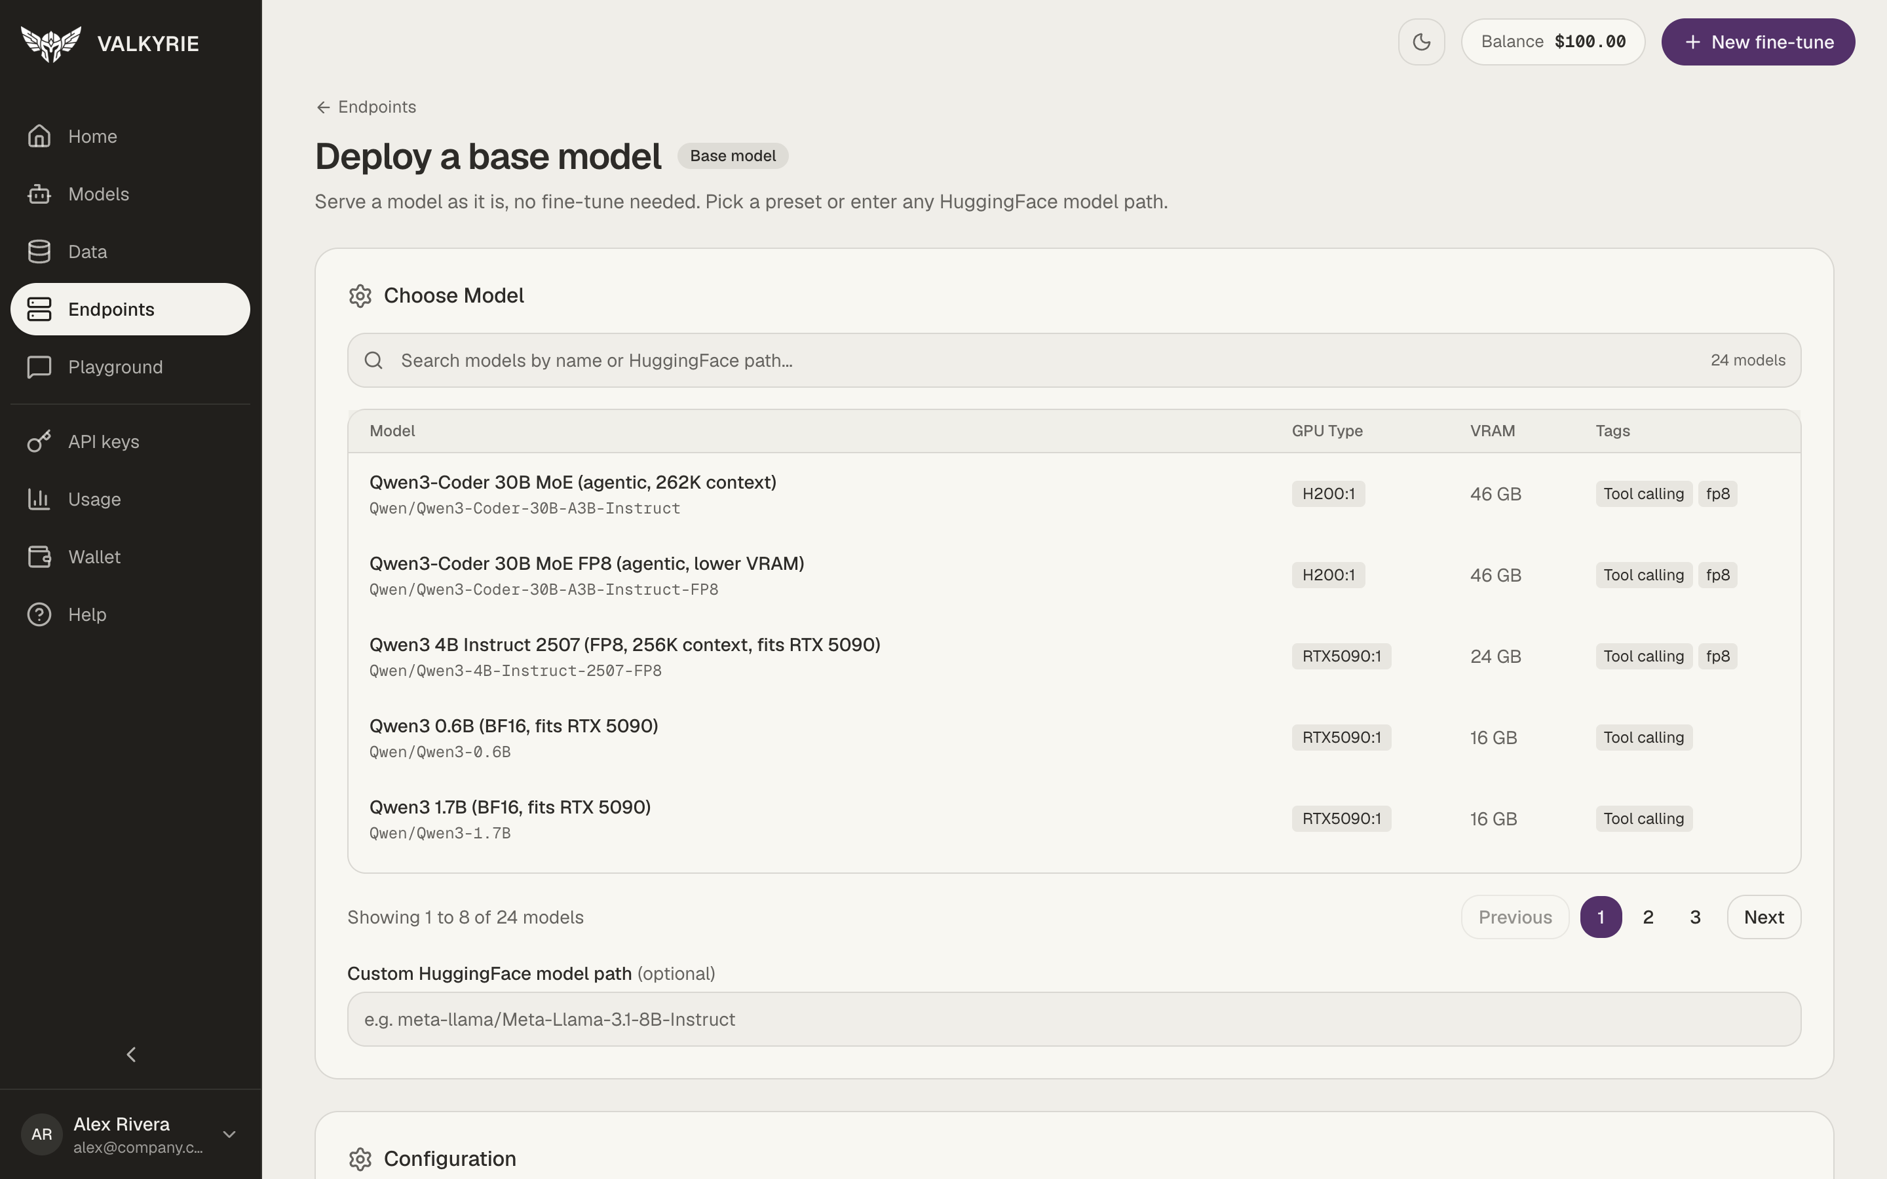Click the Balance $100.00 pill
The height and width of the screenshot is (1179, 1887).
coord(1552,42)
